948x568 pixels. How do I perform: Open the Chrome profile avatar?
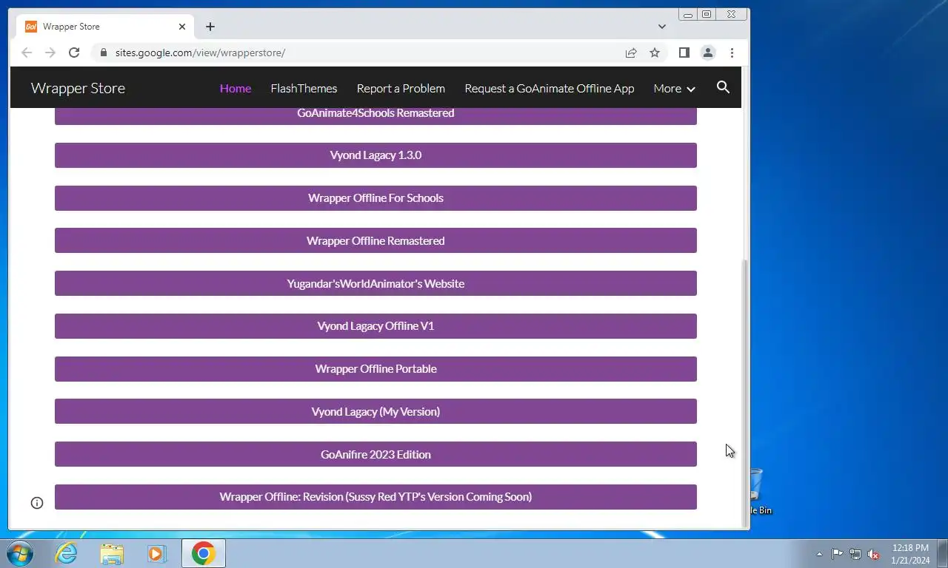(708, 53)
